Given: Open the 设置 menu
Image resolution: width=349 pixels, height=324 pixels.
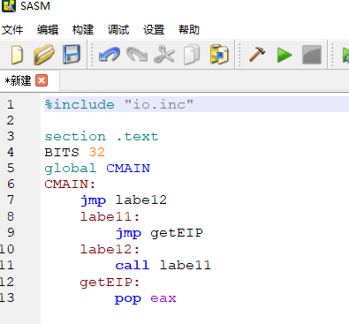Looking at the screenshot, I should coord(154,30).
